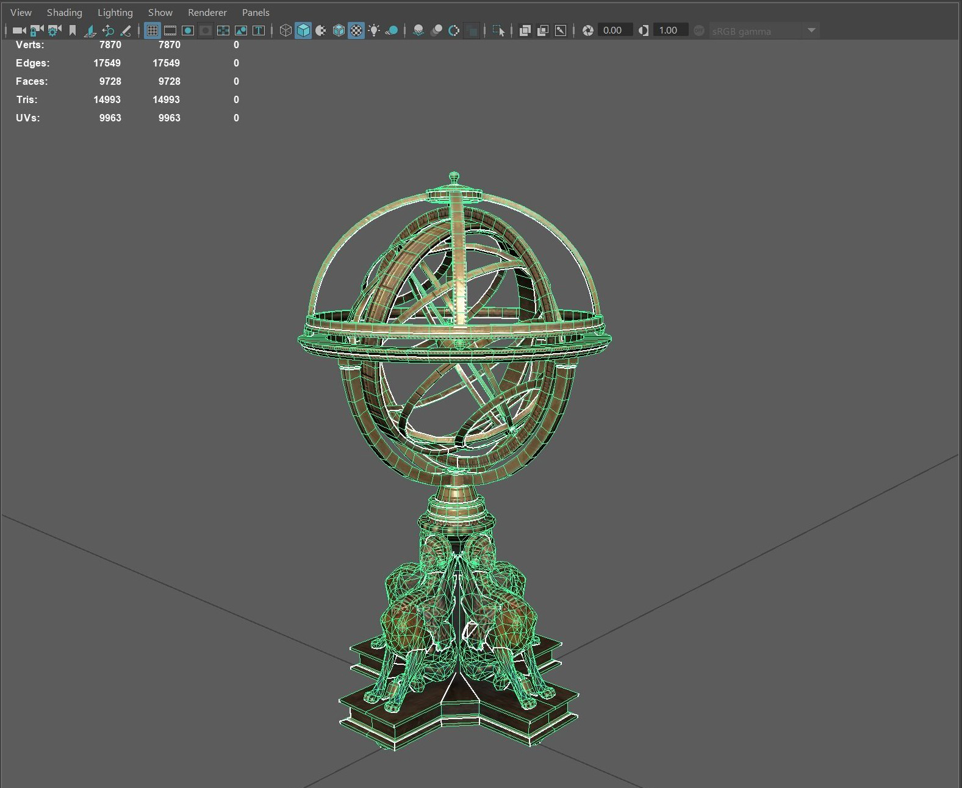
Task: Toggle the Field Chart icon
Action: tap(223, 30)
